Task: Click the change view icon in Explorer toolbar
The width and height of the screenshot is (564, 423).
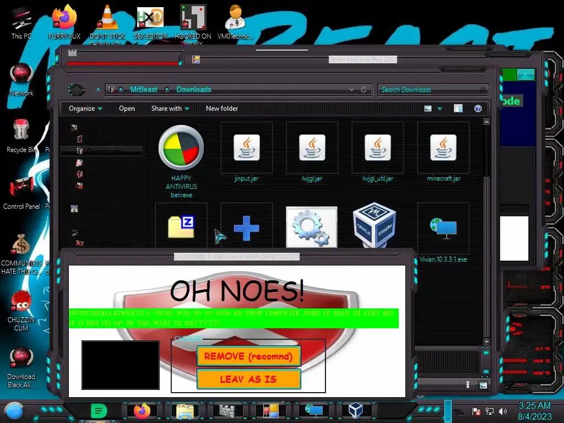Action: click(428, 109)
